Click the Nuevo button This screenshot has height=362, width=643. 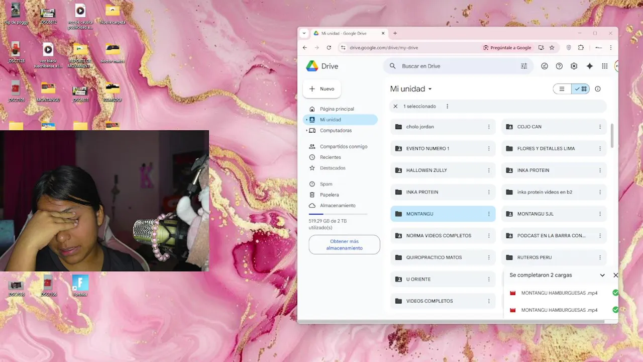tap(322, 89)
